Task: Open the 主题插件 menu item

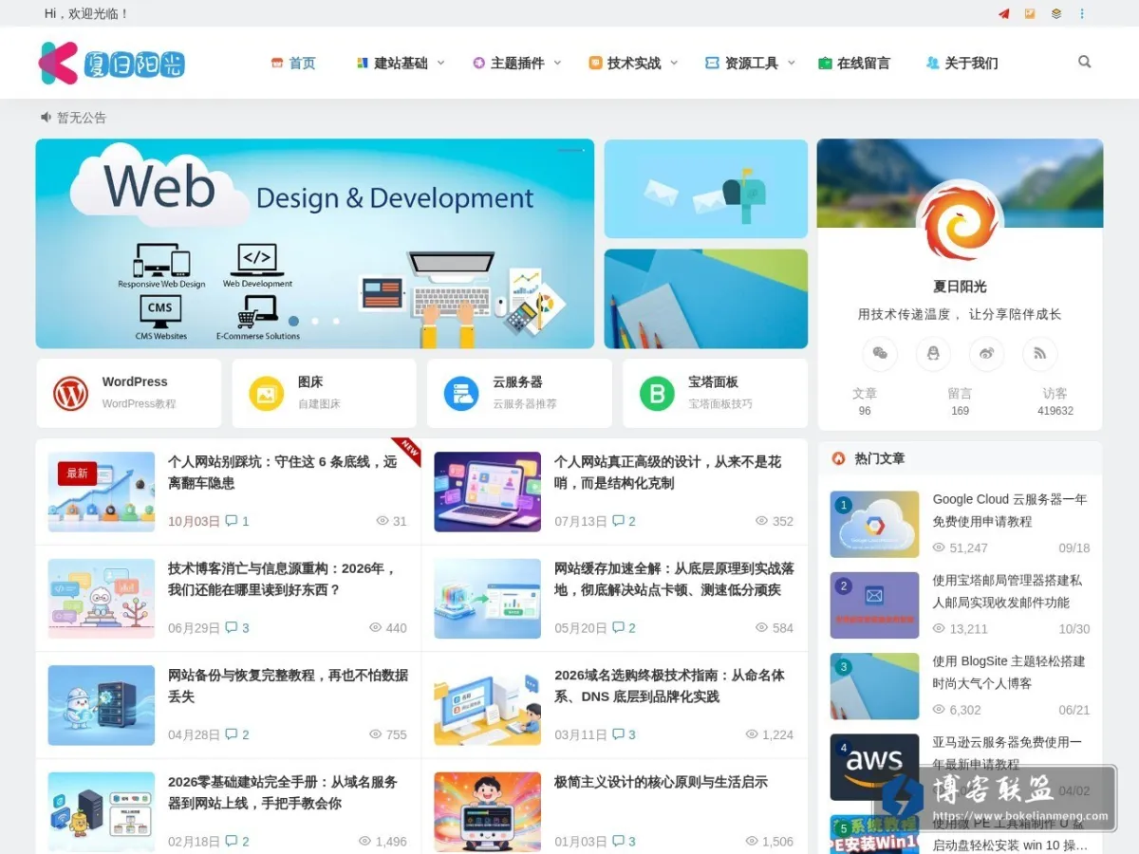Action: pos(509,63)
